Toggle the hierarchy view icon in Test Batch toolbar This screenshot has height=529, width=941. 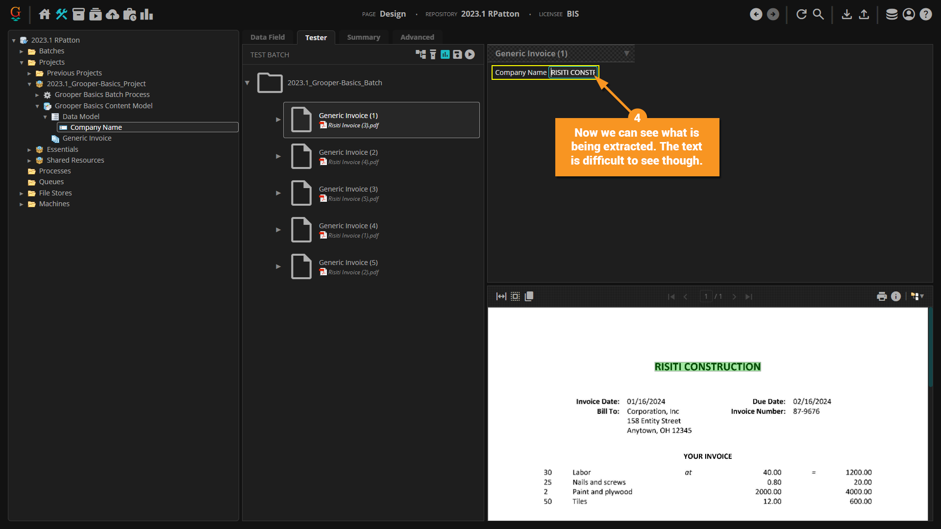coord(421,54)
